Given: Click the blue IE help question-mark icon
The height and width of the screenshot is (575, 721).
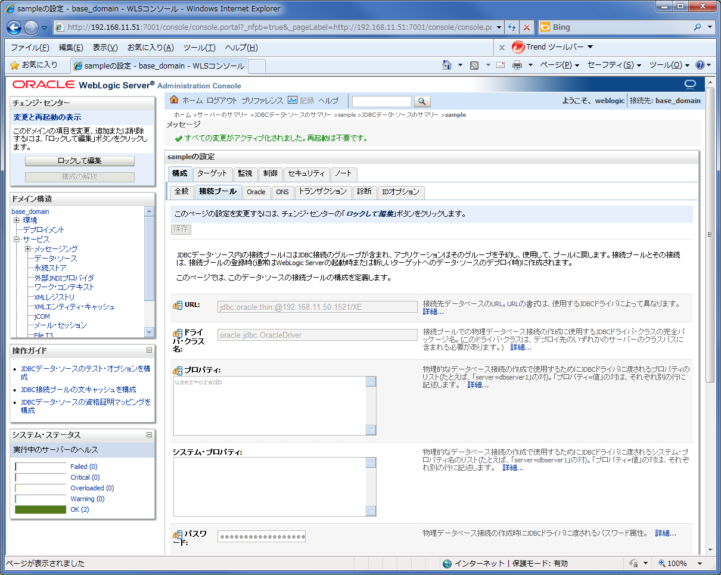Looking at the screenshot, I should 700,65.
